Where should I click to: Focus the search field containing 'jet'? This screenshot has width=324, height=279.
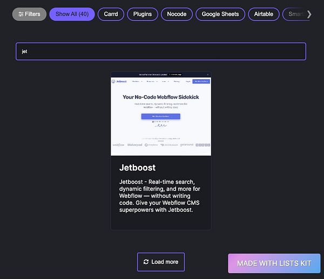[x=161, y=52]
